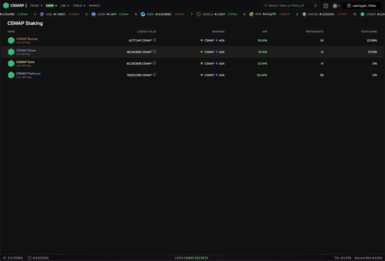385x261 pixels.
Task: Open the CSWAP Platinum staking pool
Action: [x=29, y=73]
